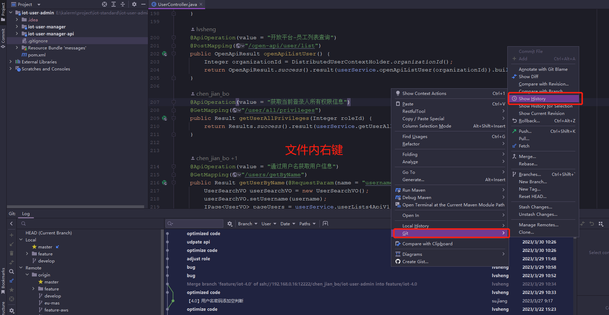The height and width of the screenshot is (315, 609).
Task: Open Paths filter dropdown in Git log
Action: click(307, 224)
